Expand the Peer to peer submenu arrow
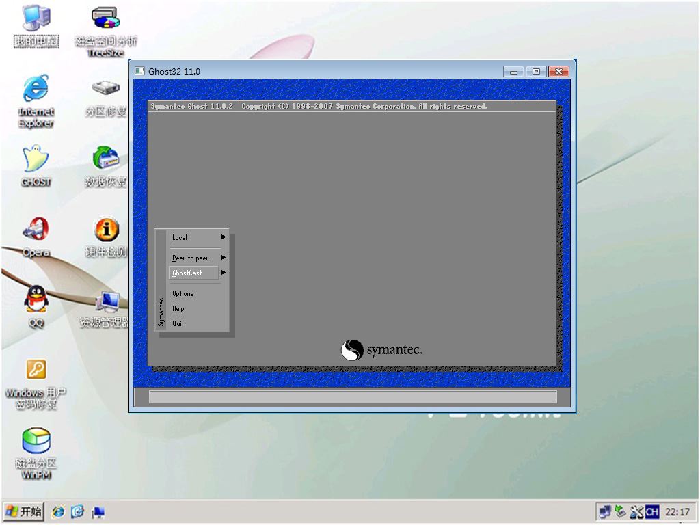The image size is (700, 525). [x=224, y=258]
